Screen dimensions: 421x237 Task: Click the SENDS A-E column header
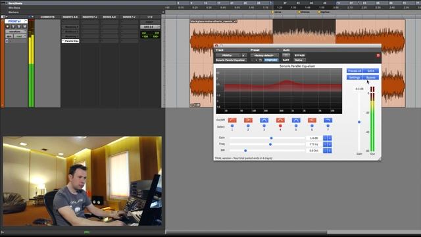point(110,17)
